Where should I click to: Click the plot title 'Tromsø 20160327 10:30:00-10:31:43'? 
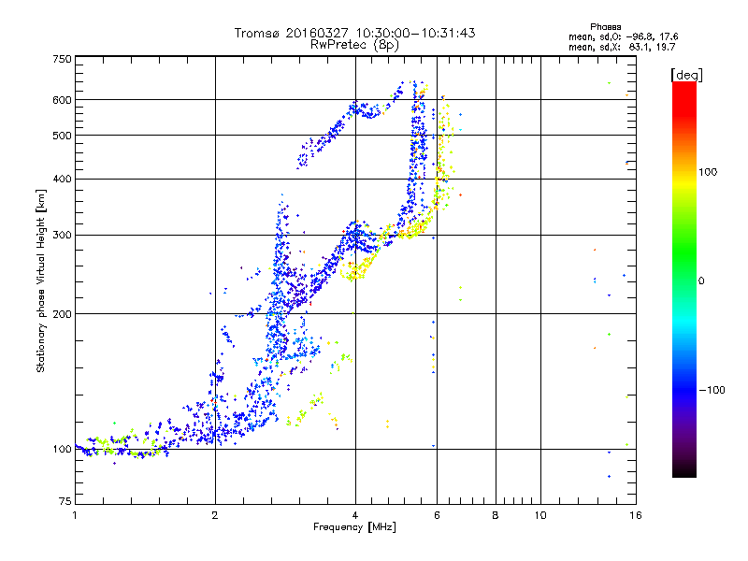point(354,33)
